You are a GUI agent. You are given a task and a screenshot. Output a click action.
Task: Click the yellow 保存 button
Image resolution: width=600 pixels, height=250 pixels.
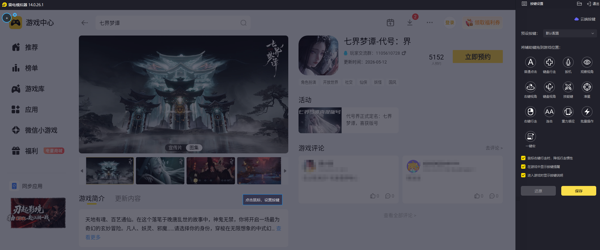[x=578, y=191]
